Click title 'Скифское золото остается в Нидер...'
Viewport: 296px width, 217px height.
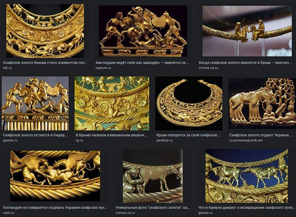pos(35,135)
